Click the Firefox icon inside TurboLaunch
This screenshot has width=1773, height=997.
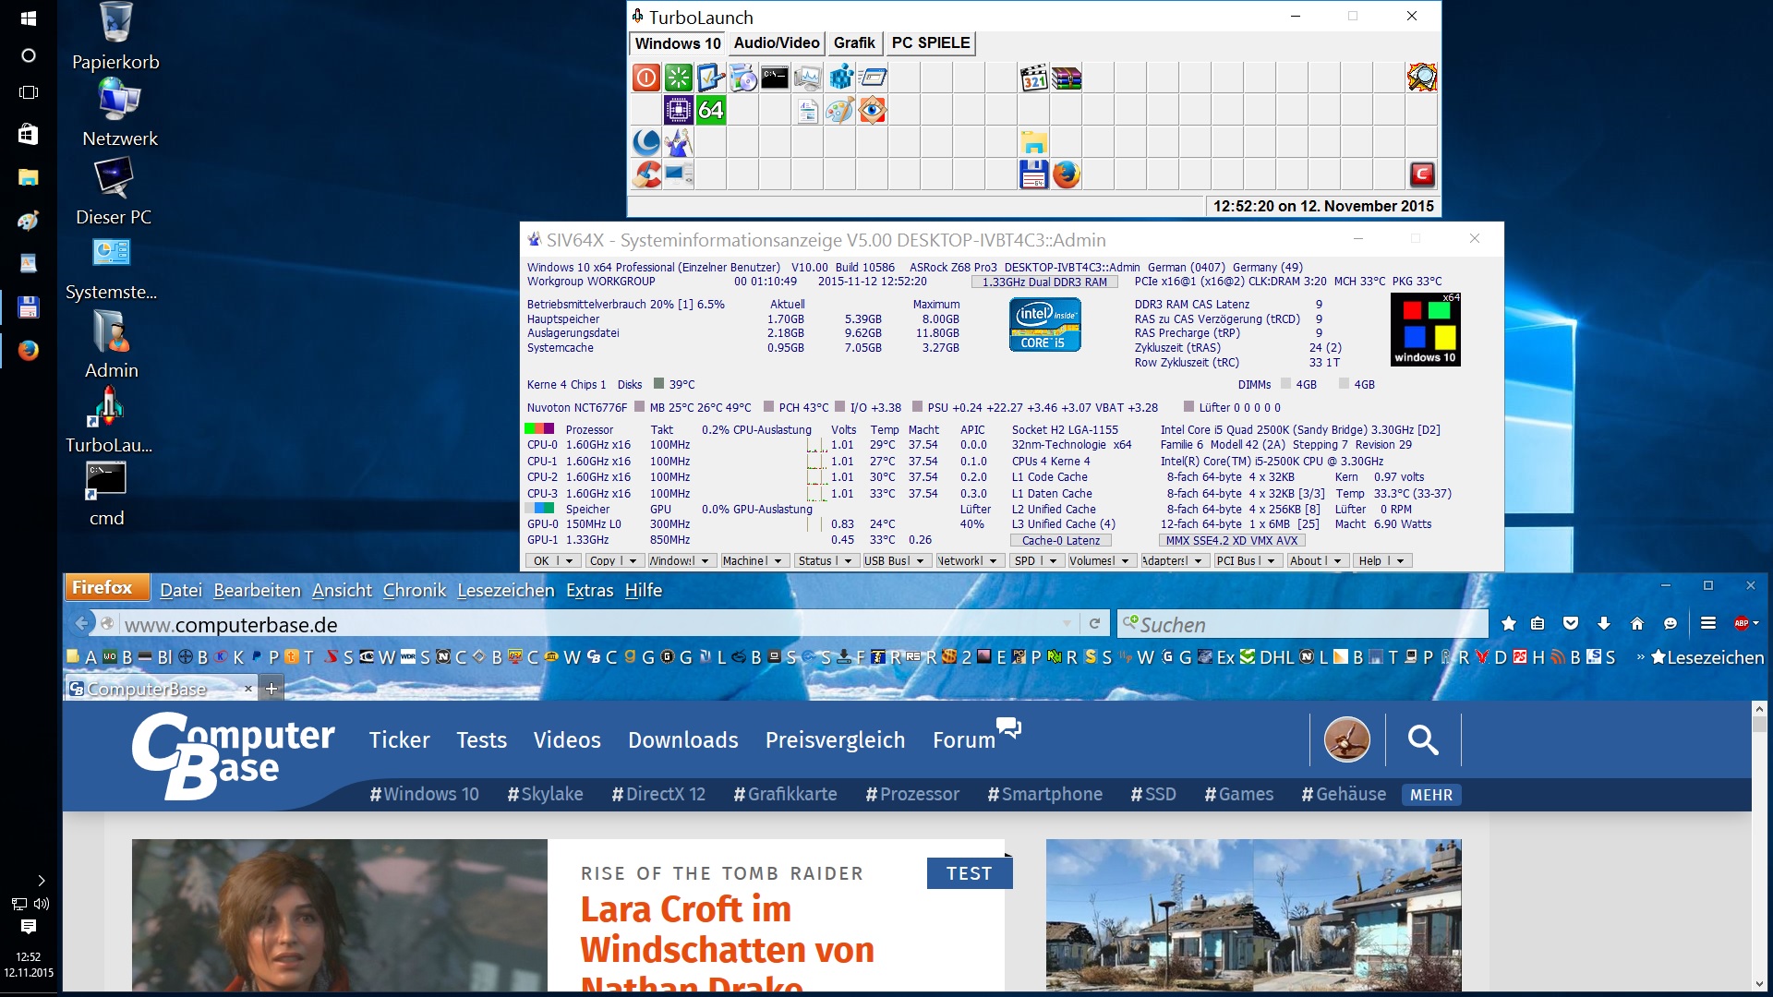1067,174
